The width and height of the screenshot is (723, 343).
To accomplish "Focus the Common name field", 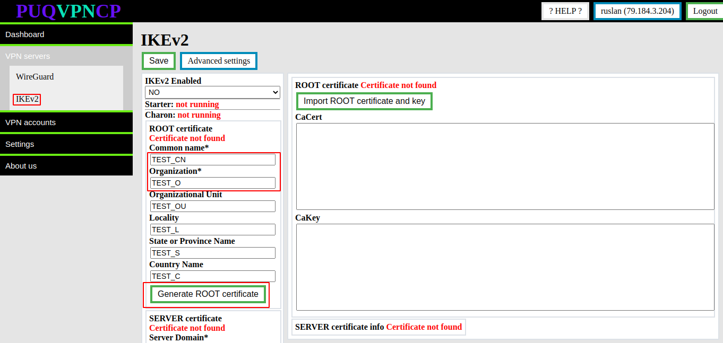I will [x=213, y=160].
